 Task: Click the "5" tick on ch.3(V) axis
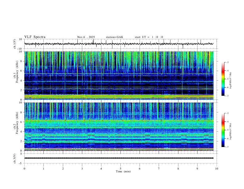(x=21, y=153)
